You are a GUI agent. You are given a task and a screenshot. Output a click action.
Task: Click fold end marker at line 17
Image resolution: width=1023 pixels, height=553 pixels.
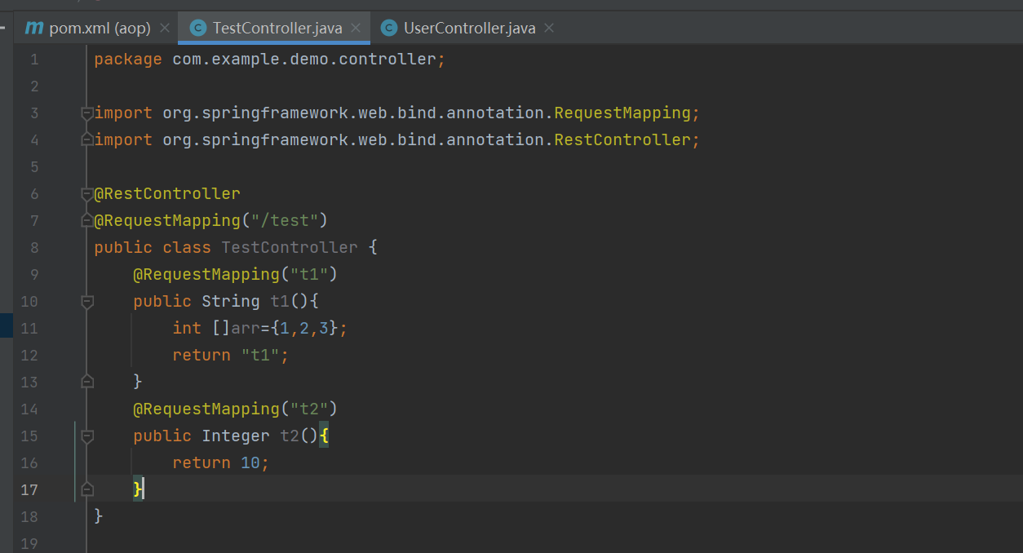(87, 489)
